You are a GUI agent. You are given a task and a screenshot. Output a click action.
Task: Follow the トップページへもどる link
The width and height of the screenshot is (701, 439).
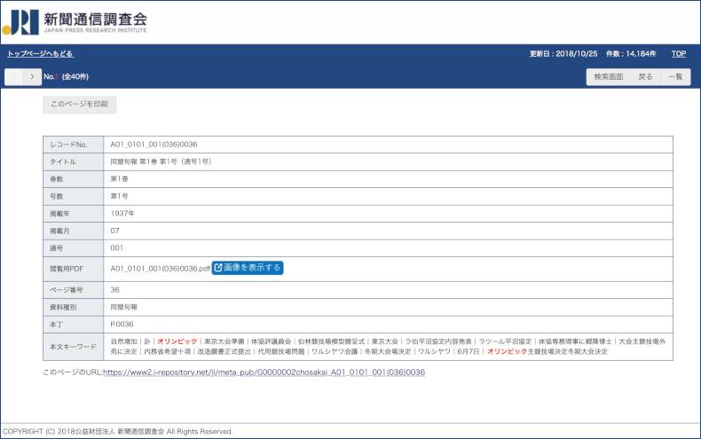pos(40,54)
